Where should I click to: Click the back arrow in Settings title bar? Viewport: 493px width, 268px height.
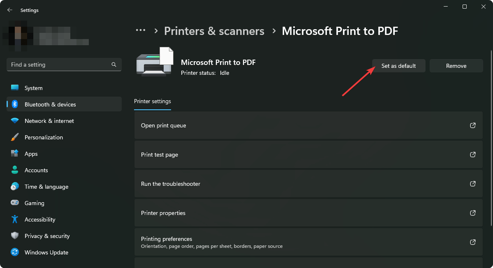(10, 10)
